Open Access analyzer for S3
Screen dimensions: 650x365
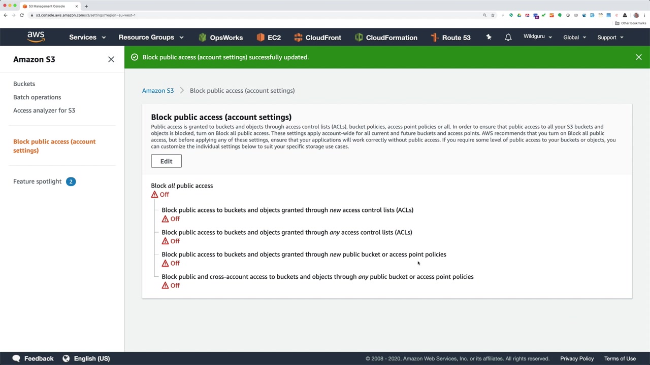click(x=44, y=110)
